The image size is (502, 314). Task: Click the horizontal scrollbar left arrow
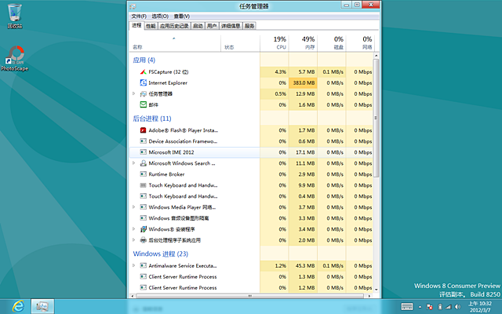click(x=133, y=296)
